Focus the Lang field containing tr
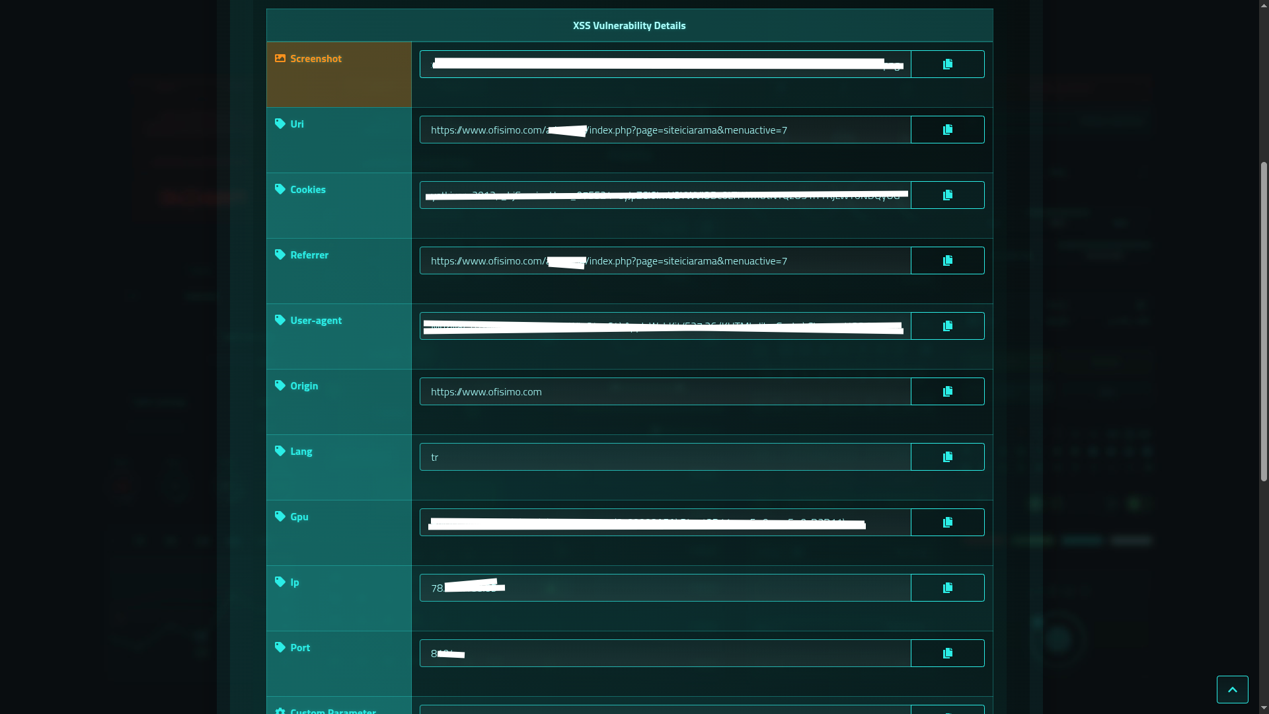Image resolution: width=1269 pixels, height=714 pixels. click(665, 457)
